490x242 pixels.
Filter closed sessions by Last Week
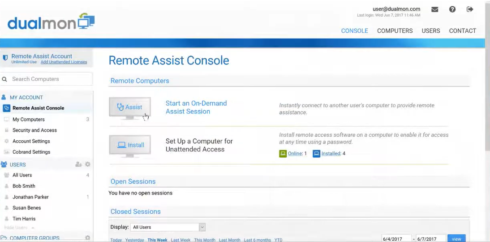point(181,240)
